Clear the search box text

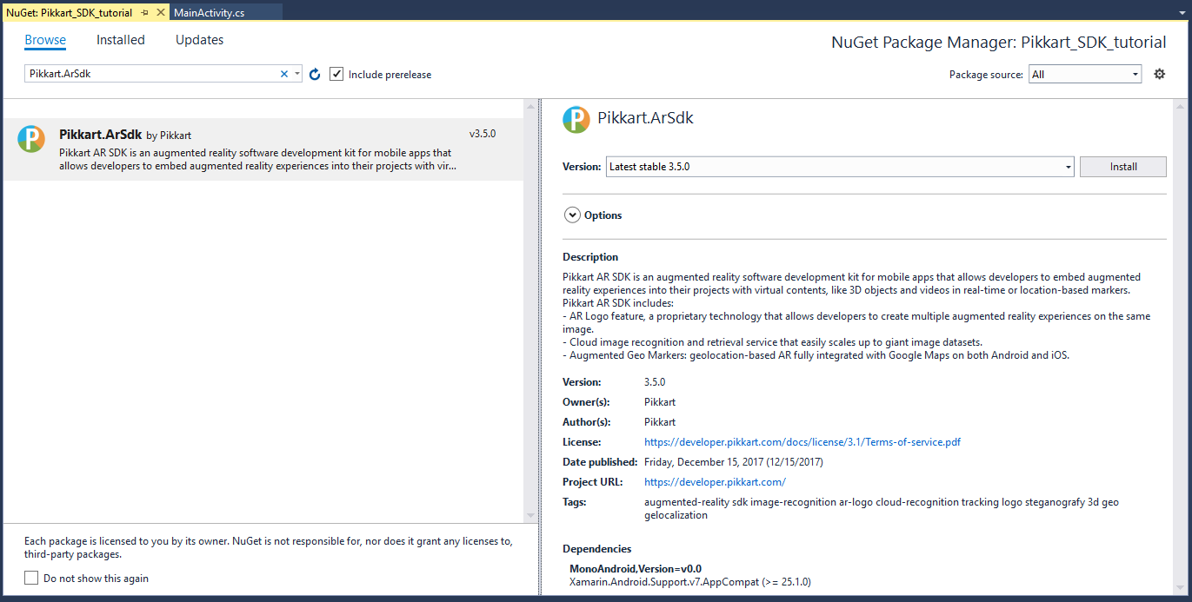[x=283, y=74]
